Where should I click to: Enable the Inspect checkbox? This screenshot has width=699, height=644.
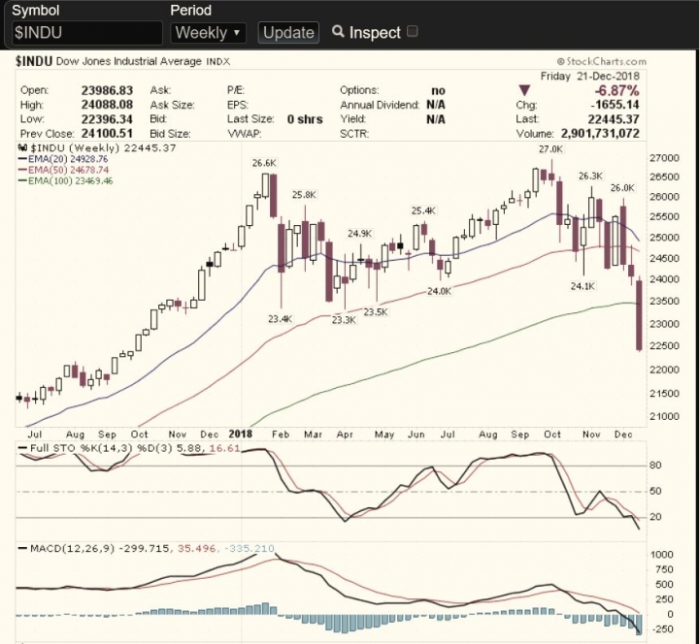[413, 31]
